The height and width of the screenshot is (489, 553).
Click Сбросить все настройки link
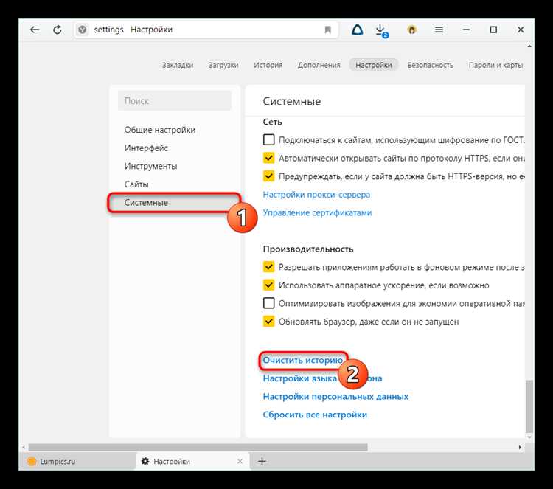(x=315, y=415)
